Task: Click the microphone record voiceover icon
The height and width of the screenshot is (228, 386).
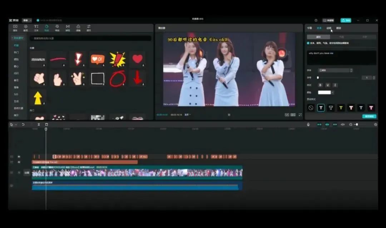Action: click(308, 125)
